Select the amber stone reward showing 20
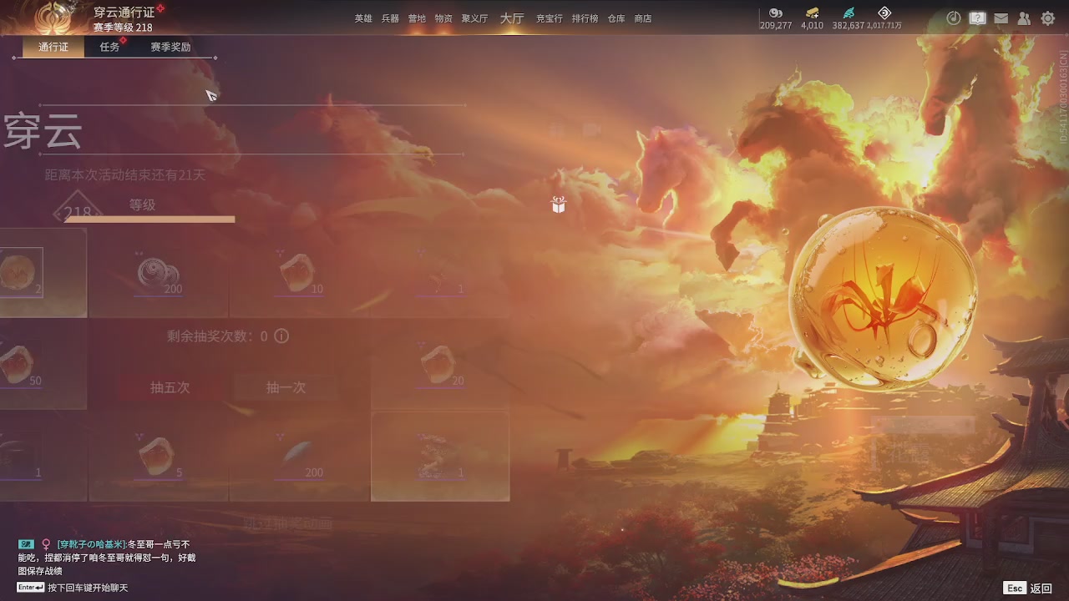1069x601 pixels. tap(440, 365)
